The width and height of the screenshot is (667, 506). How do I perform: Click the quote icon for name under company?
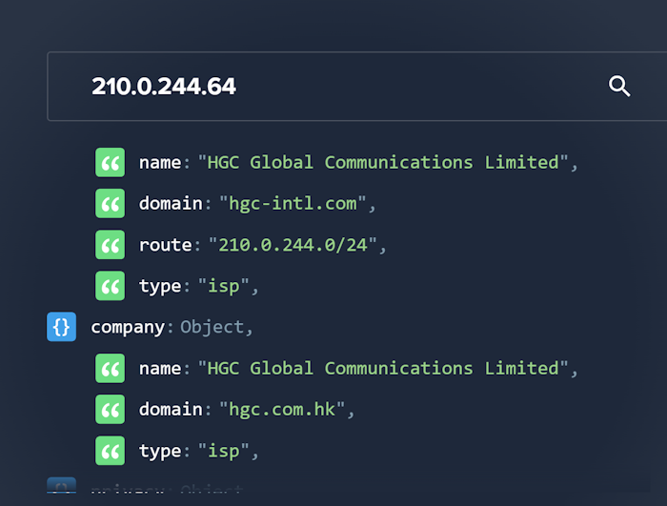tap(111, 368)
